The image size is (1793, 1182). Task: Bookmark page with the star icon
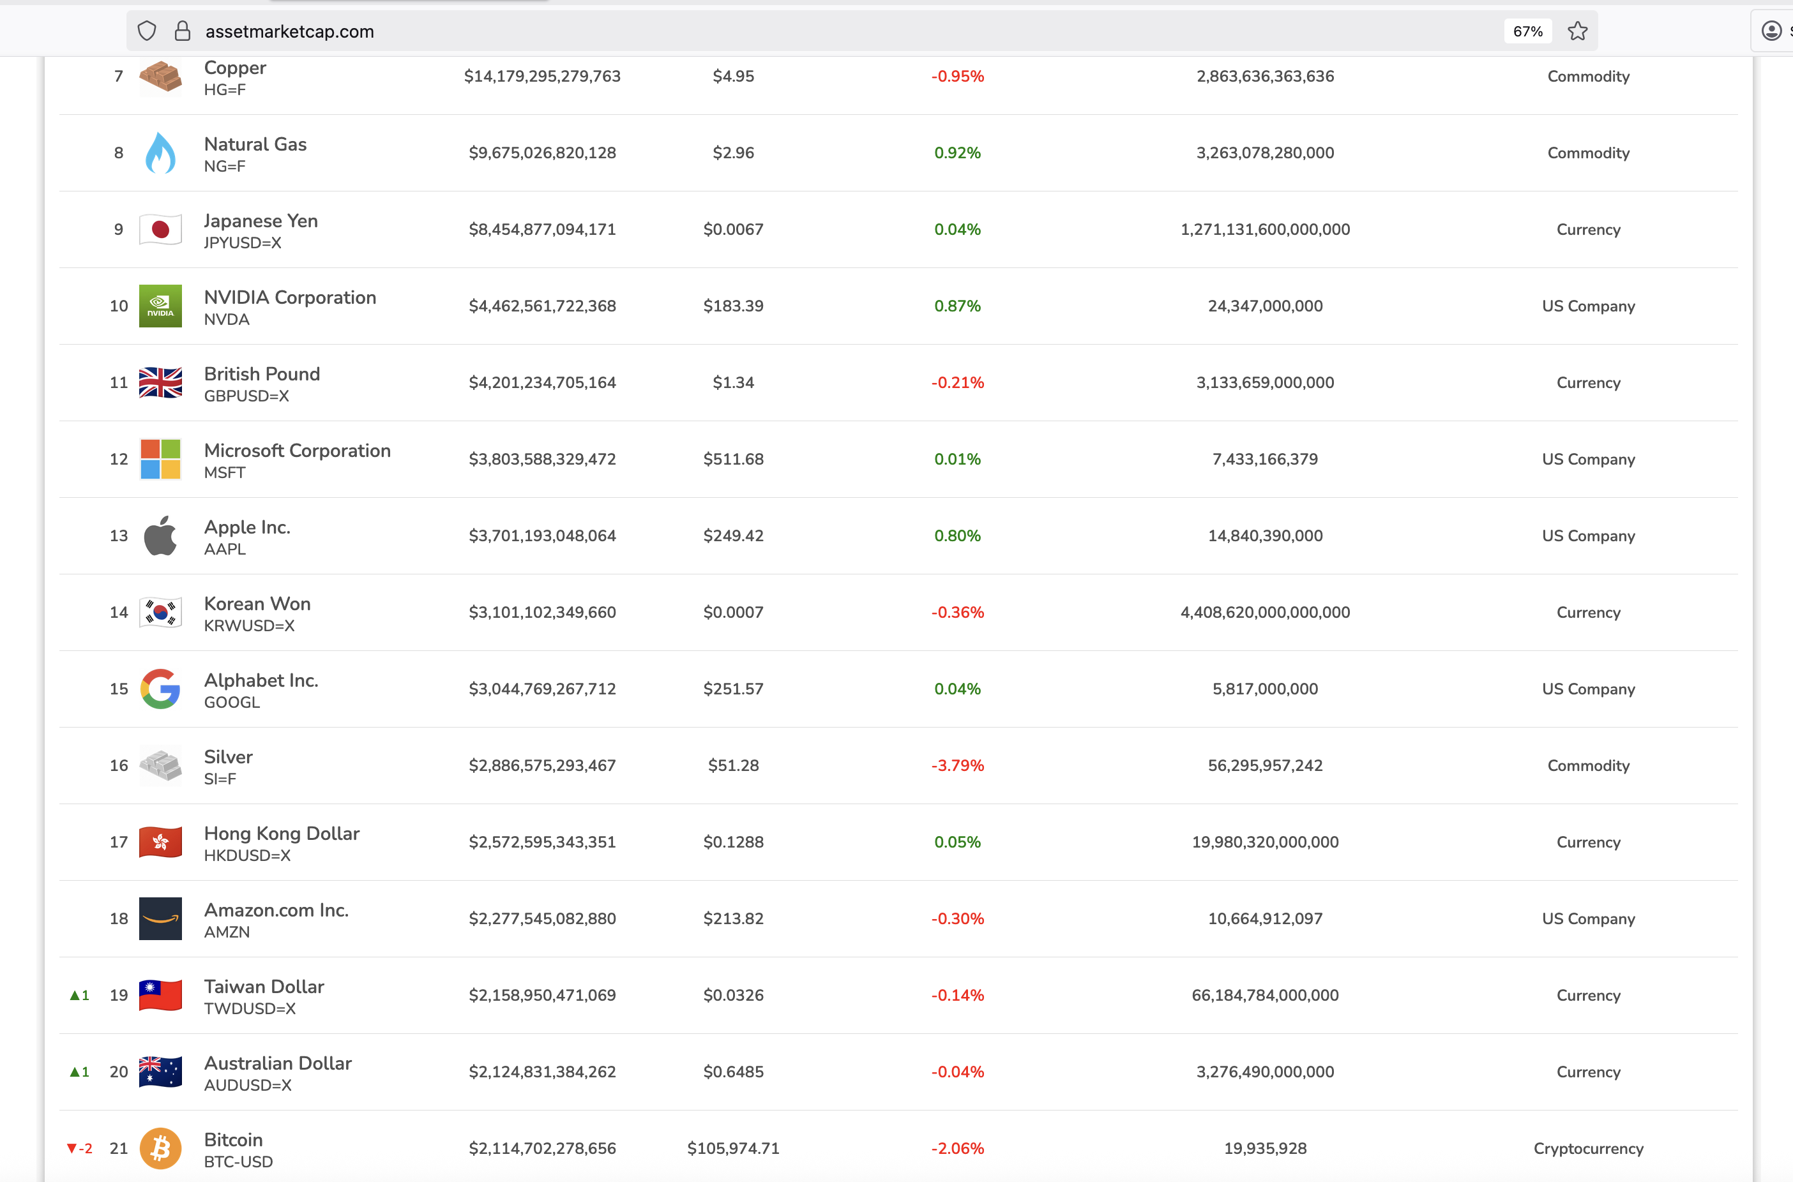pyautogui.click(x=1577, y=31)
